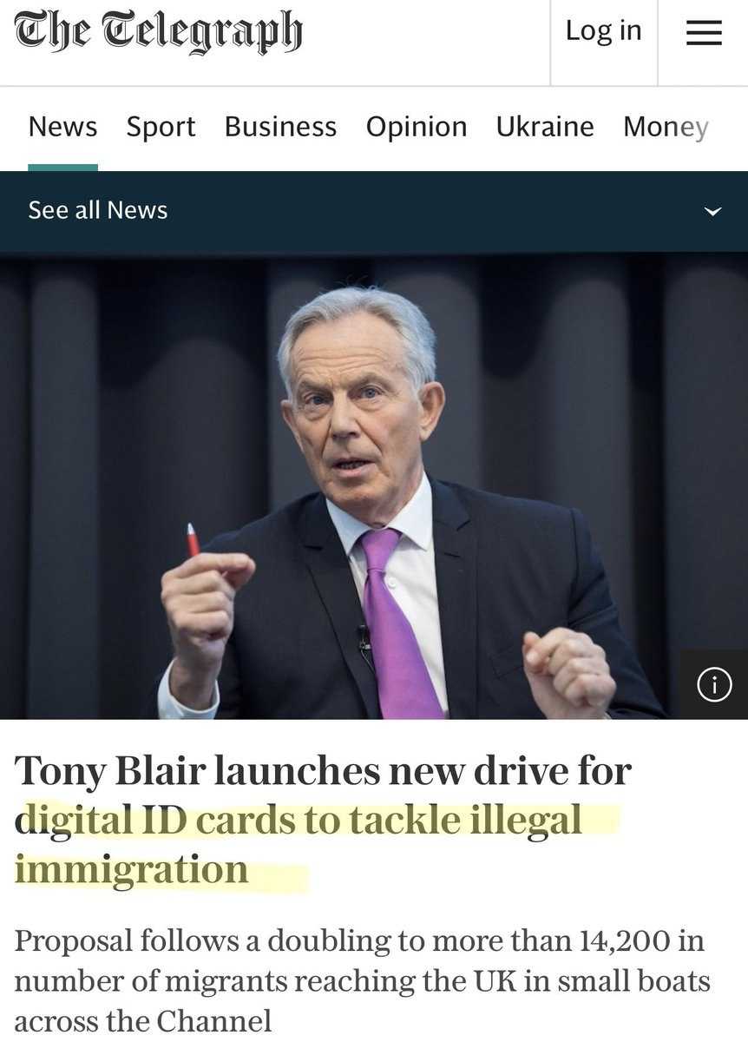Click 'across the Channel' subheading text
748x1042 pixels.
point(143,1019)
